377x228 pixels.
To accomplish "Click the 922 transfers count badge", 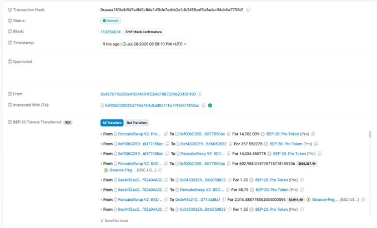I will click(68, 123).
